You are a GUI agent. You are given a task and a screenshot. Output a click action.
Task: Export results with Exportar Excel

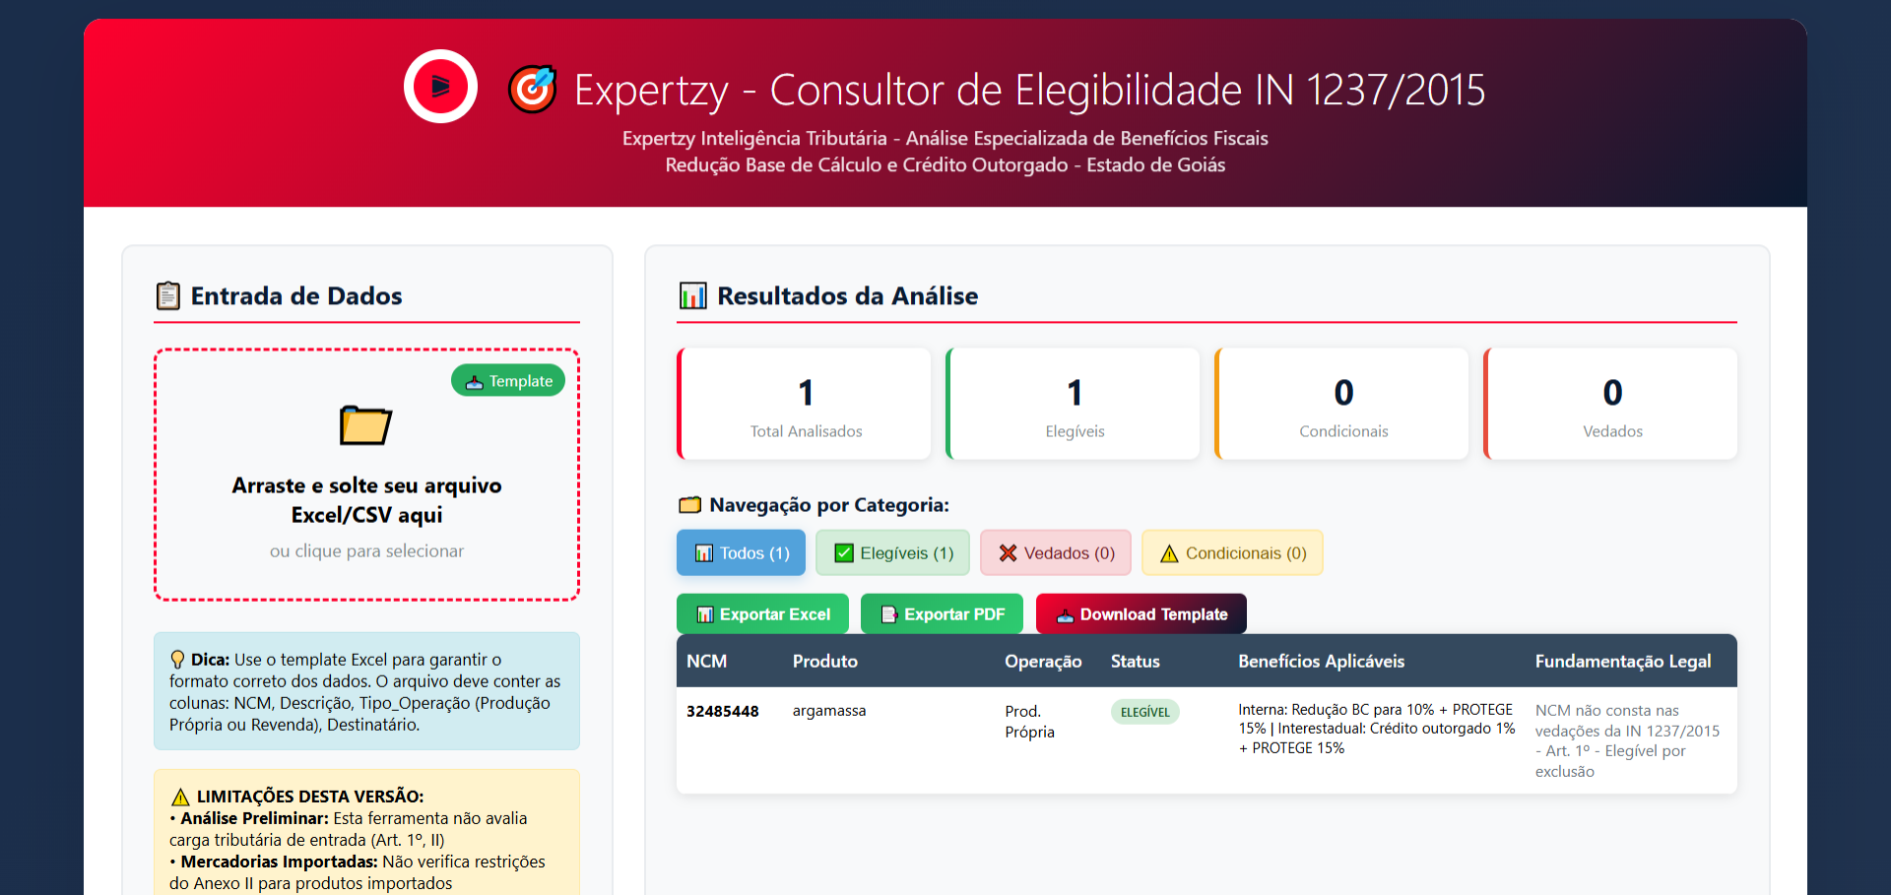coord(762,614)
